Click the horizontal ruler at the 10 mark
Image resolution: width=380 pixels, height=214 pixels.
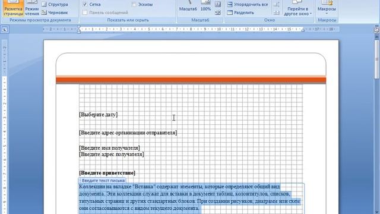click(x=219, y=29)
